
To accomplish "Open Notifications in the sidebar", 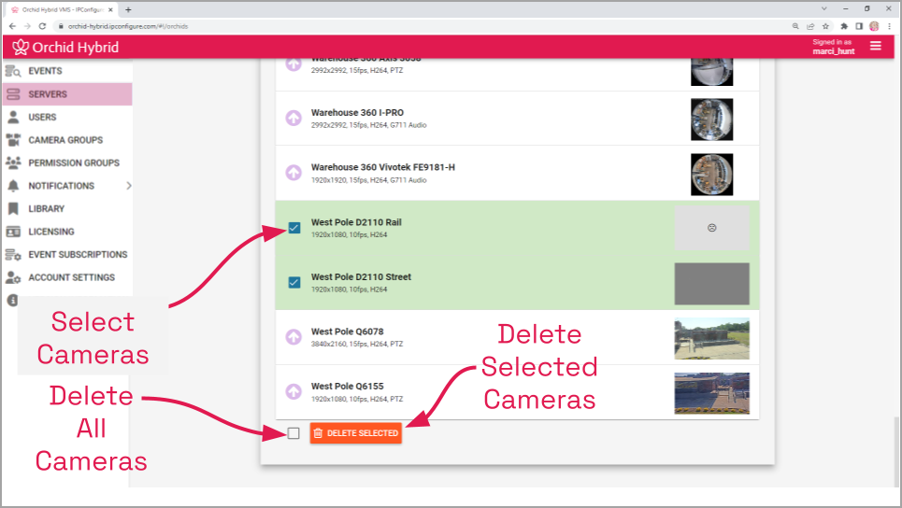I will coord(67,186).
